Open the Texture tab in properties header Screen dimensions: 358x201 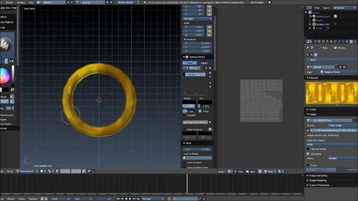[351, 41]
